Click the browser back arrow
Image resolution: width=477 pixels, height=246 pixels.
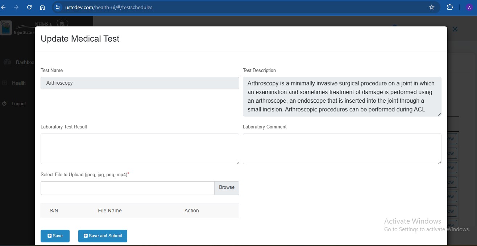click(x=4, y=7)
